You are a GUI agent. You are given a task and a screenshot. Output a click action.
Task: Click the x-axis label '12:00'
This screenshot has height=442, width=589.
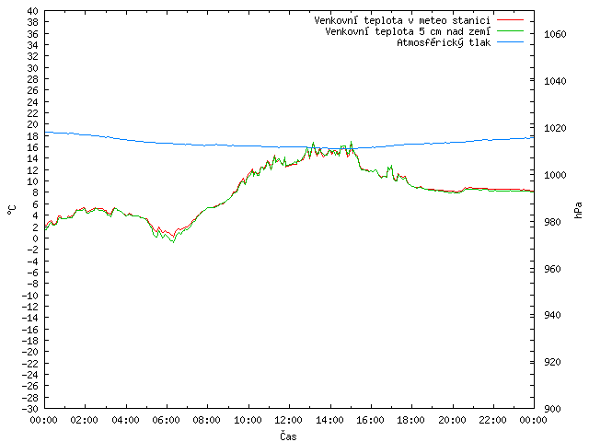click(288, 420)
